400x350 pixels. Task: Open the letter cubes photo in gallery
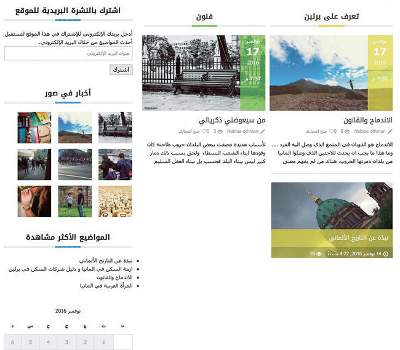[115, 201]
